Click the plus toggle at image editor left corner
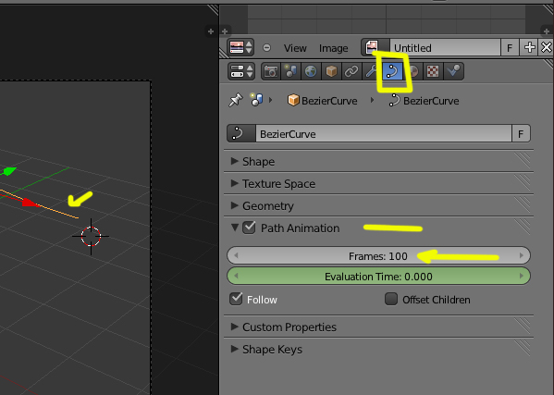554x395 pixels. click(225, 31)
